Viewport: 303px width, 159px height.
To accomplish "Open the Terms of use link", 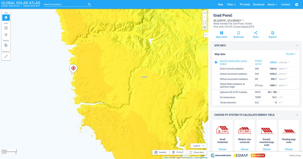I will 295,155.
